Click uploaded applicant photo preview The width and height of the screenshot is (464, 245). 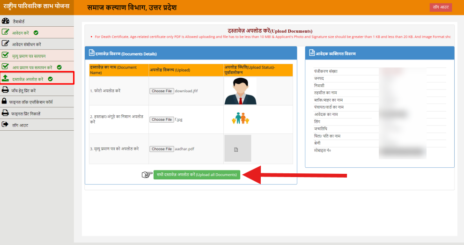(240, 91)
